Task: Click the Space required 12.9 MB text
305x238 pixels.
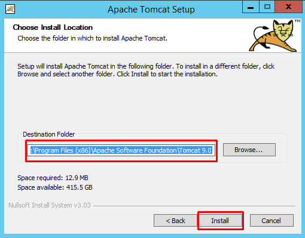Action: pyautogui.click(x=53, y=178)
